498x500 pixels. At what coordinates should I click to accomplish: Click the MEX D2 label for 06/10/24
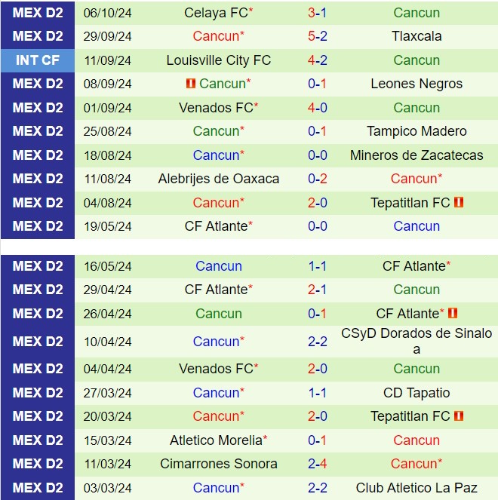click(x=38, y=13)
